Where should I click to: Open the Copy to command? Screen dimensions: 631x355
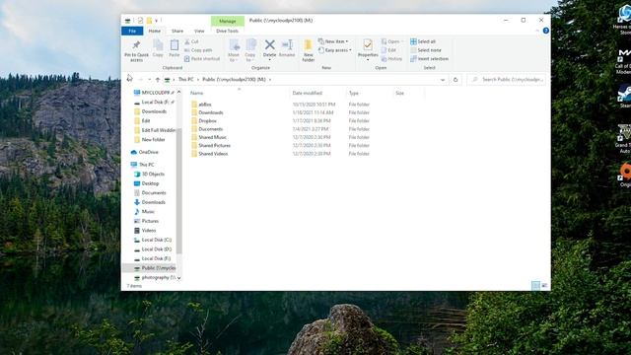[x=250, y=50]
